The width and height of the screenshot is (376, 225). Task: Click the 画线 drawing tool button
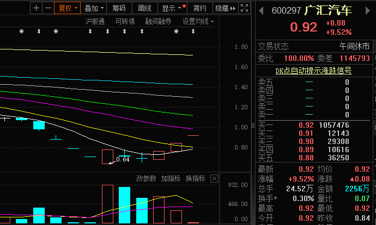point(144,8)
